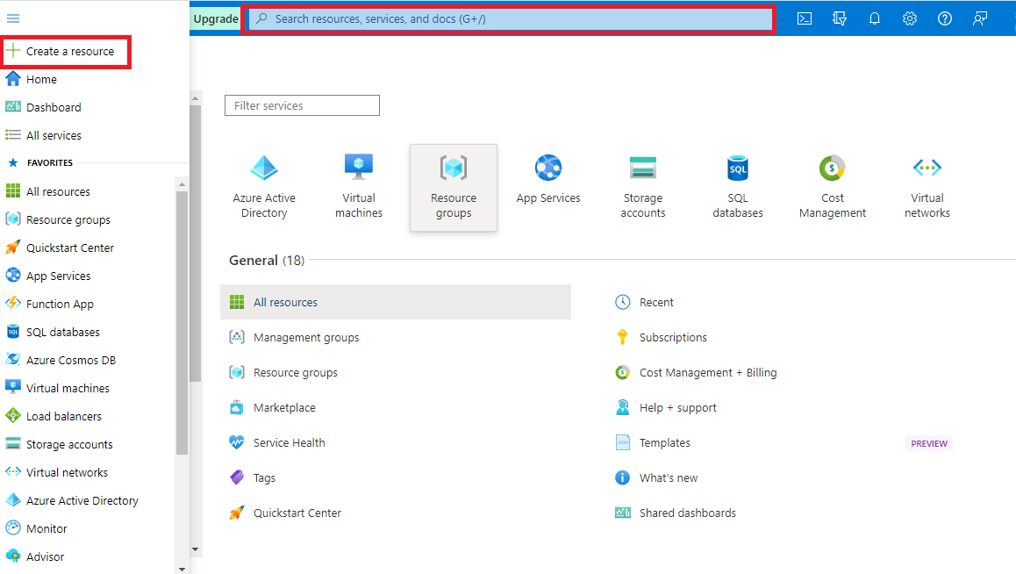Select the Virtual networks service icon
1016x574 pixels.
coord(927,187)
